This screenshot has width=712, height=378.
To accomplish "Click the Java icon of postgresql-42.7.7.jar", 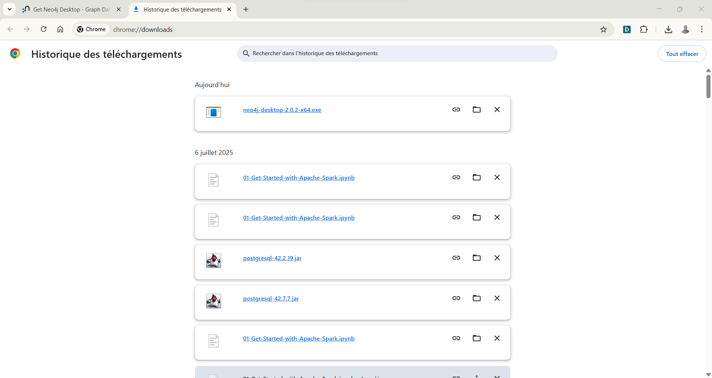I will (x=214, y=301).
